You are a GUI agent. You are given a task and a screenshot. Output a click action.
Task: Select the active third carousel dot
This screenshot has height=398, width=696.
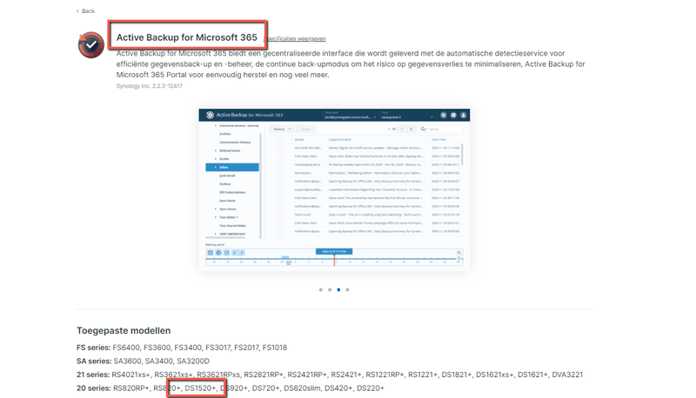pos(338,290)
